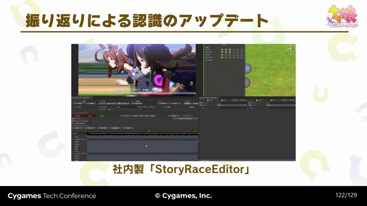Toggle the second checkbox under the Reload button
Viewport: 367px width, 206px height.
pyautogui.click(x=90, y=121)
